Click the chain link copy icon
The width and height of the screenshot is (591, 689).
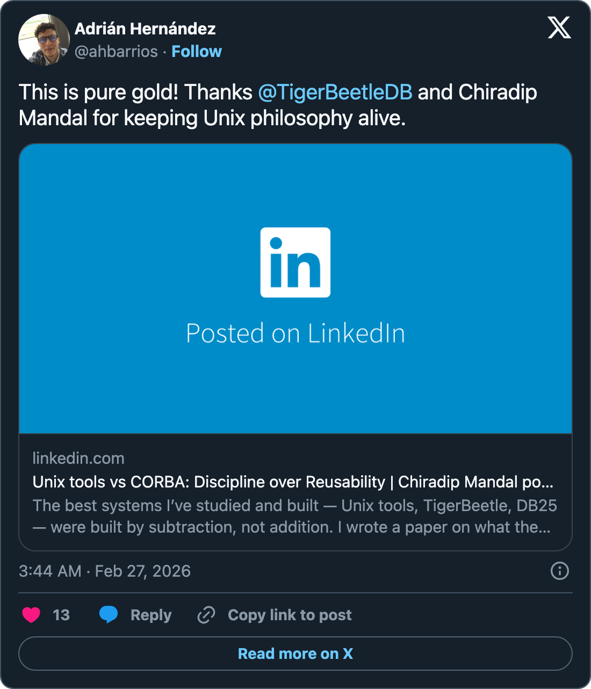pos(206,614)
